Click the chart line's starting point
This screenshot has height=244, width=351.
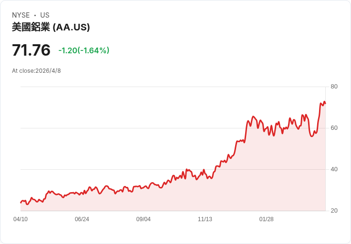21,203
